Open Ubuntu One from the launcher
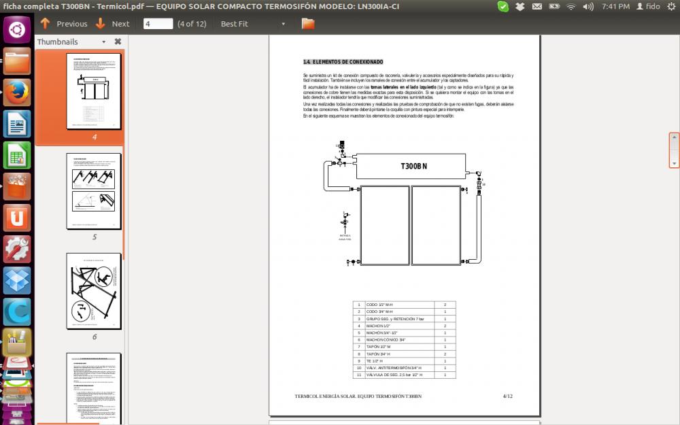Image resolution: width=680 pixels, height=425 pixels. click(x=17, y=218)
